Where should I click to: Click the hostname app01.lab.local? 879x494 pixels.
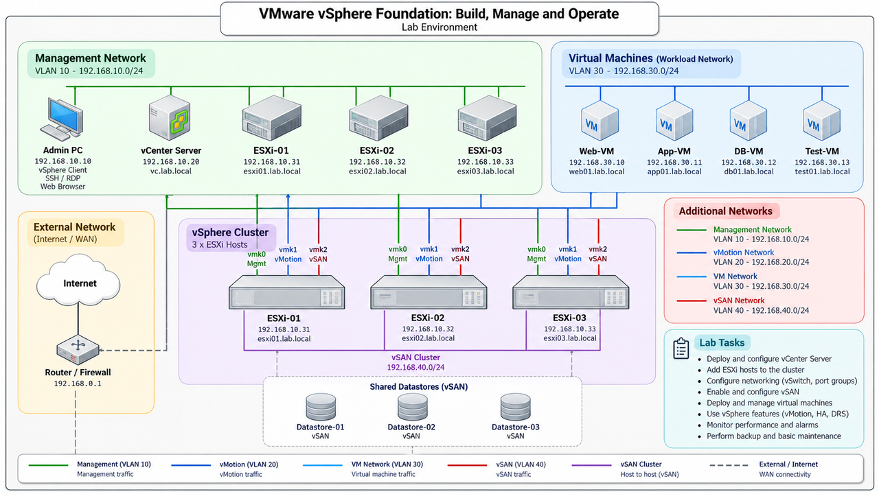[x=674, y=172]
